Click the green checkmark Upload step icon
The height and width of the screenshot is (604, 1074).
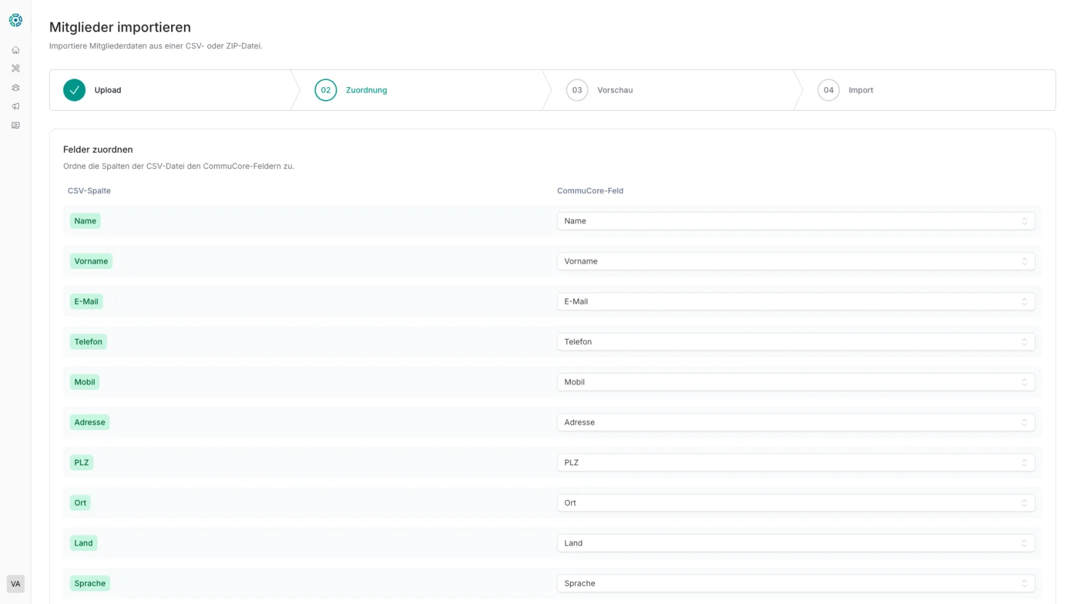point(75,90)
